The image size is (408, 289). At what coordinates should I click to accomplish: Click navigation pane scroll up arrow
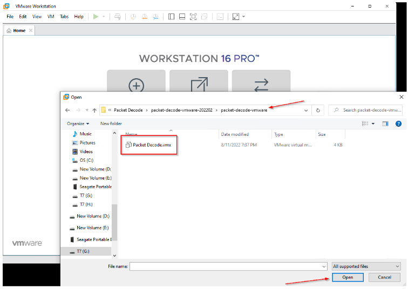point(114,133)
